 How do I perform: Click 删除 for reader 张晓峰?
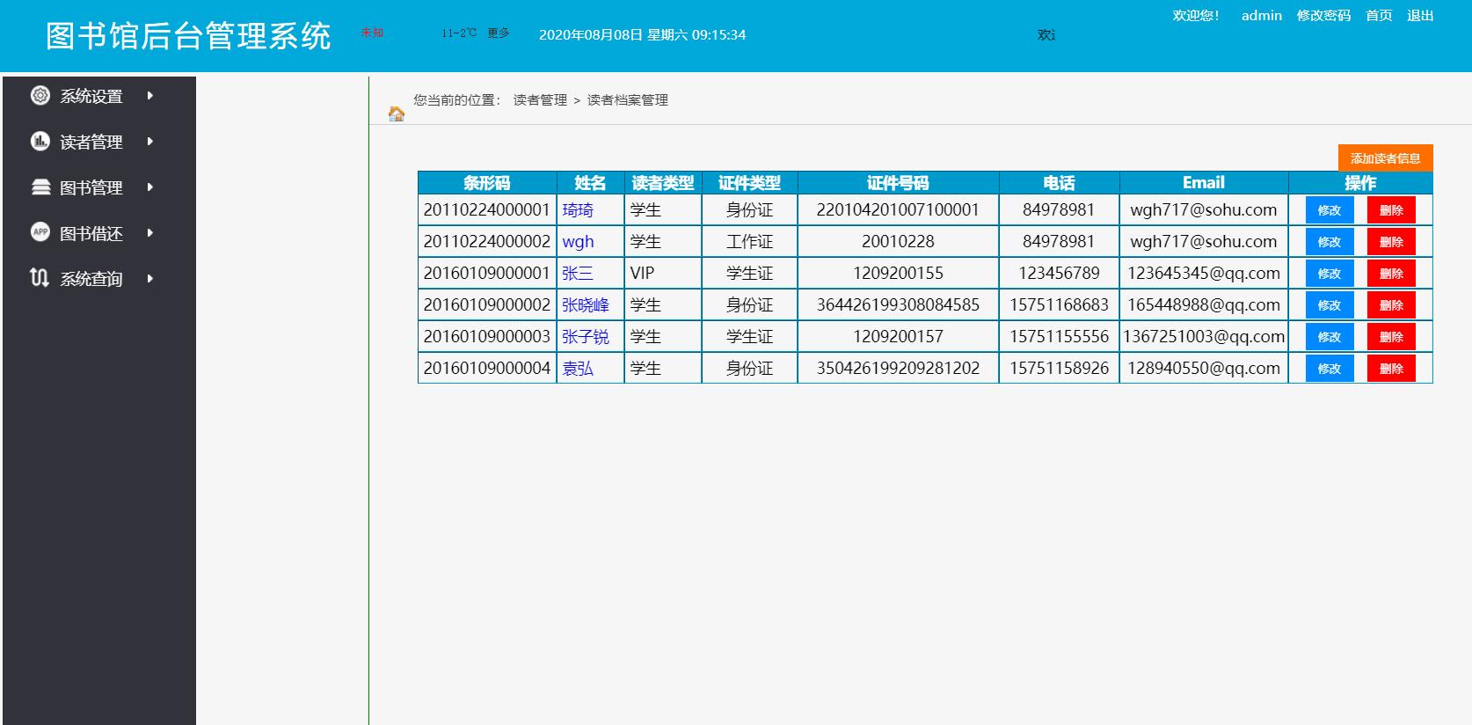click(1391, 305)
